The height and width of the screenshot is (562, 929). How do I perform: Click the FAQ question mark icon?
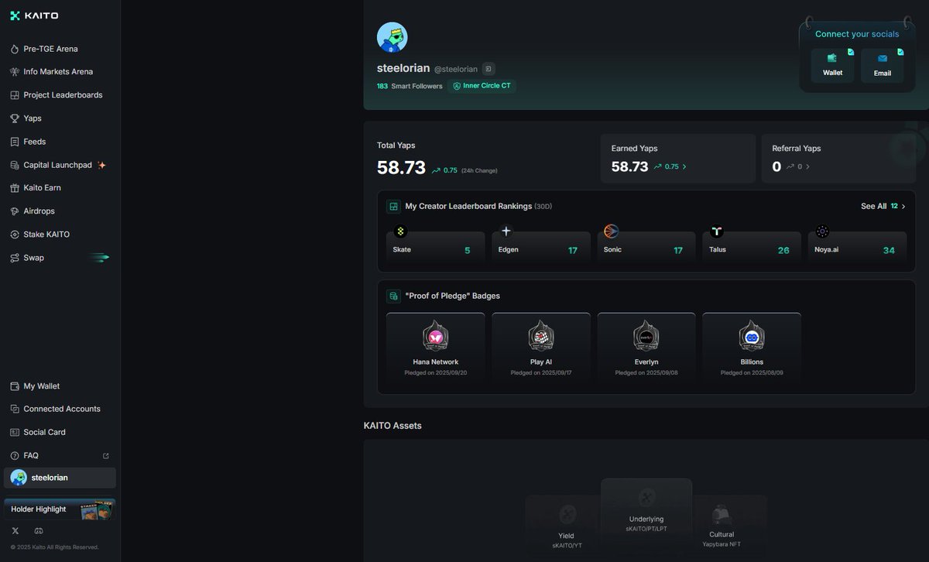click(x=15, y=455)
